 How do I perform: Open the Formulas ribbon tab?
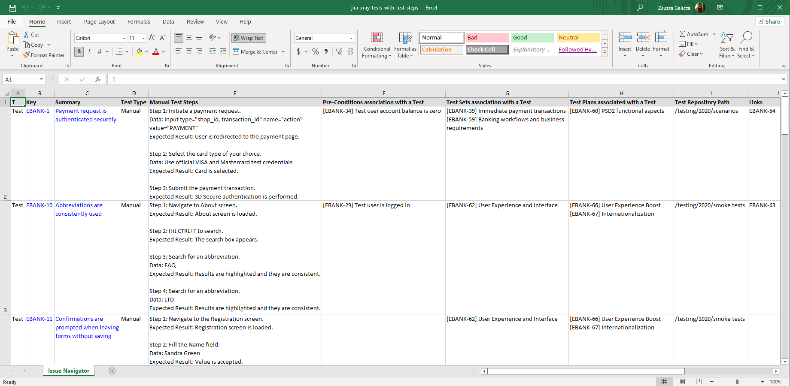[x=139, y=22]
